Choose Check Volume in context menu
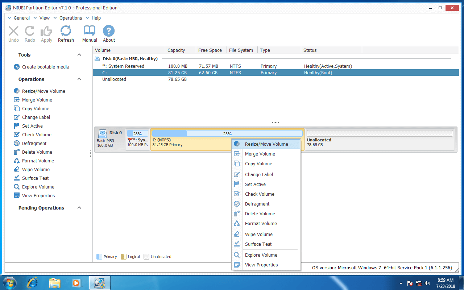Viewport: 464px width, 290px height. [x=266, y=194]
